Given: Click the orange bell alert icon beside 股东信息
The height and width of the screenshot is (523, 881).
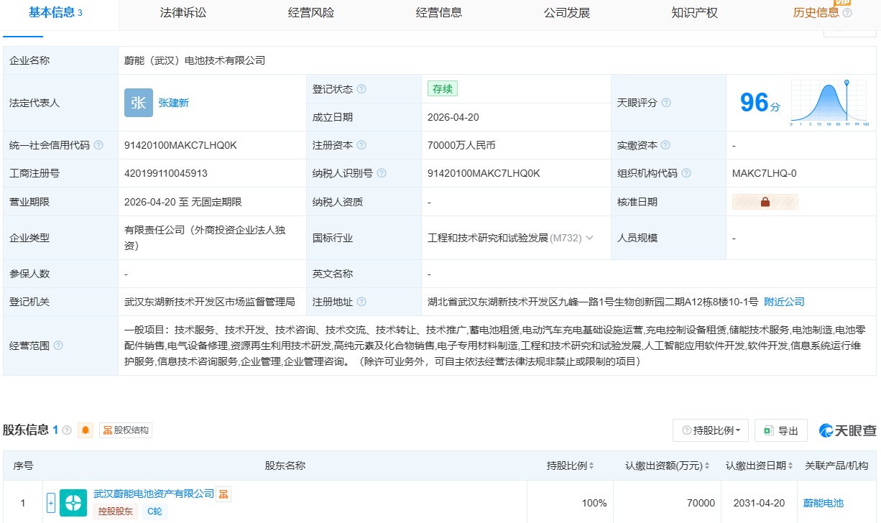Looking at the screenshot, I should click(x=86, y=430).
